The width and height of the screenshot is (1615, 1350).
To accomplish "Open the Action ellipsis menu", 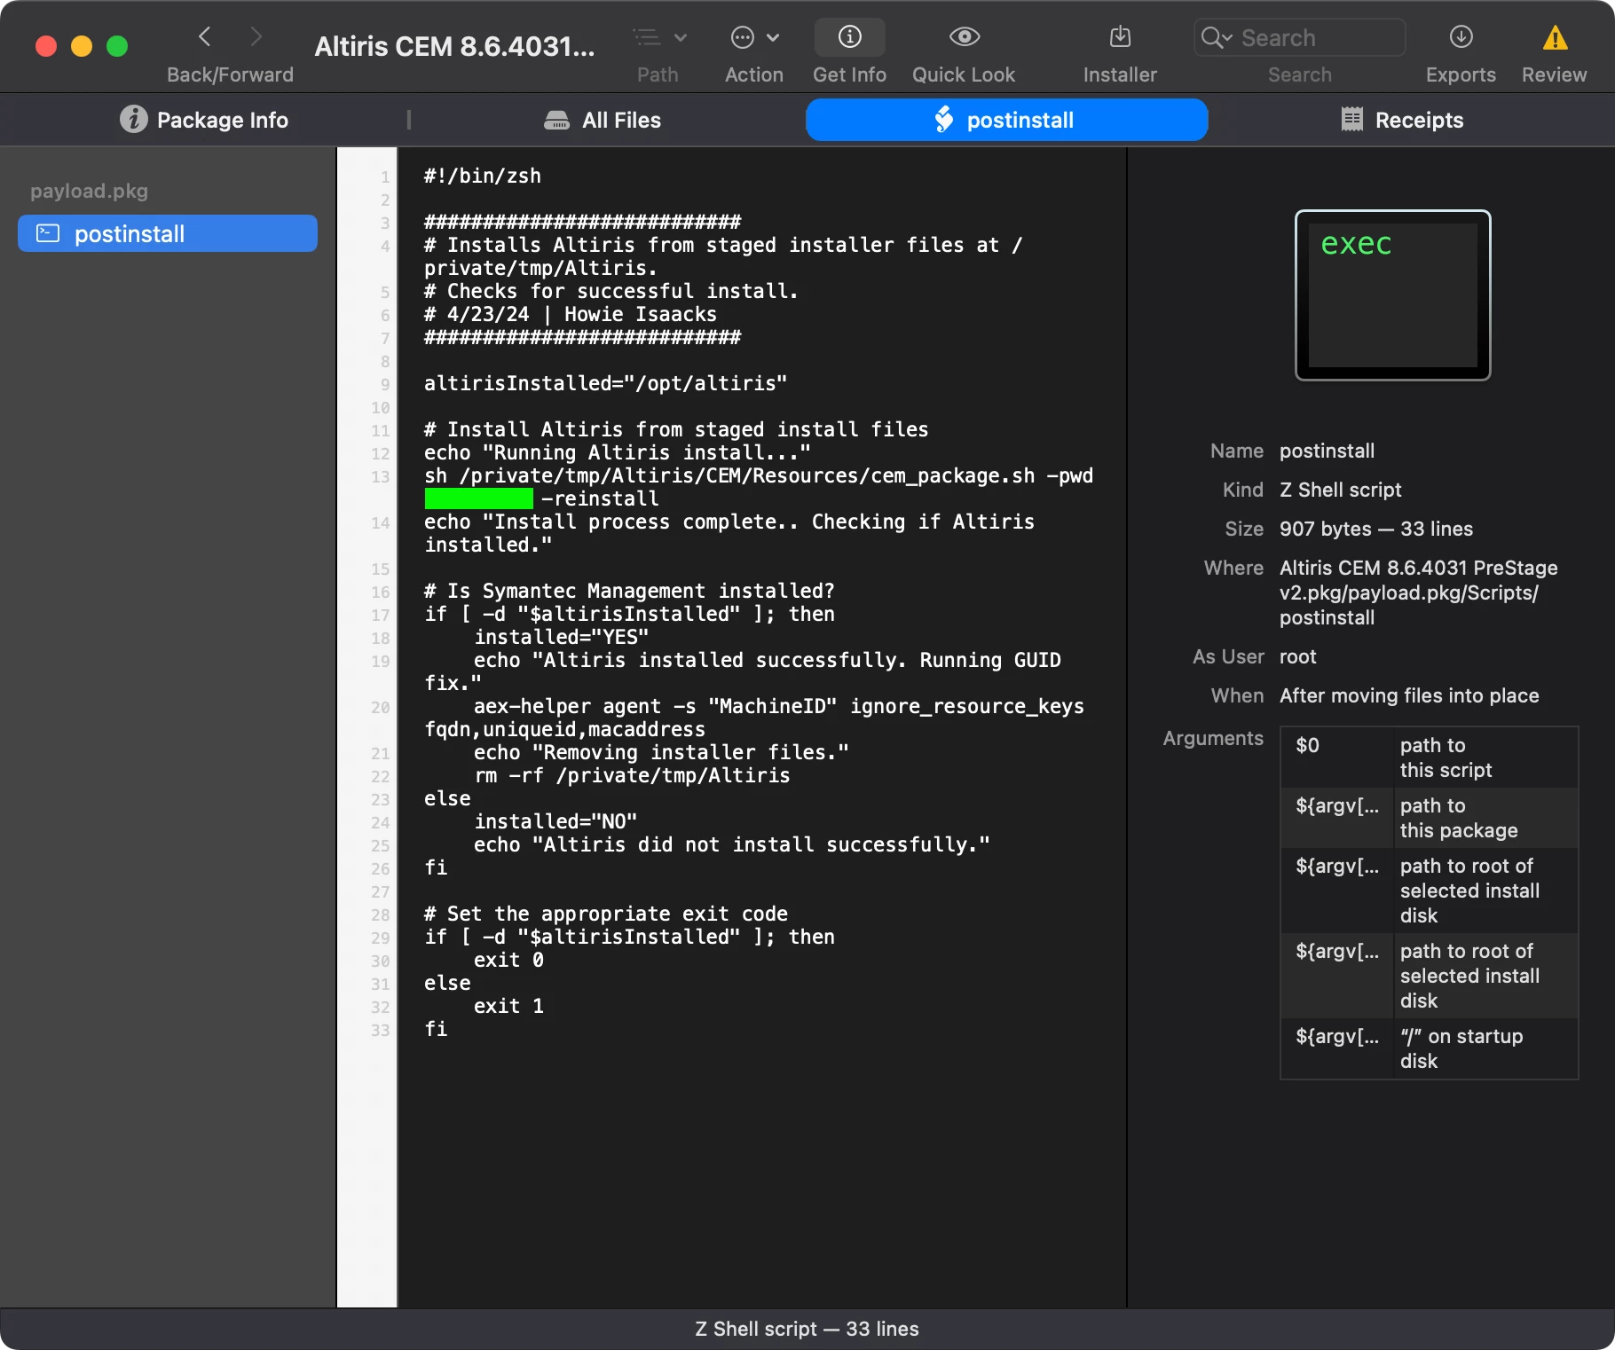I will pos(743,37).
